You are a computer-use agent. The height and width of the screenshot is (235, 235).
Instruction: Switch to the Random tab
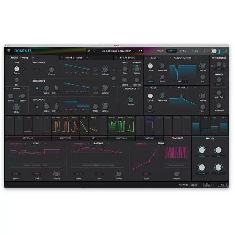pyautogui.click(x=149, y=138)
